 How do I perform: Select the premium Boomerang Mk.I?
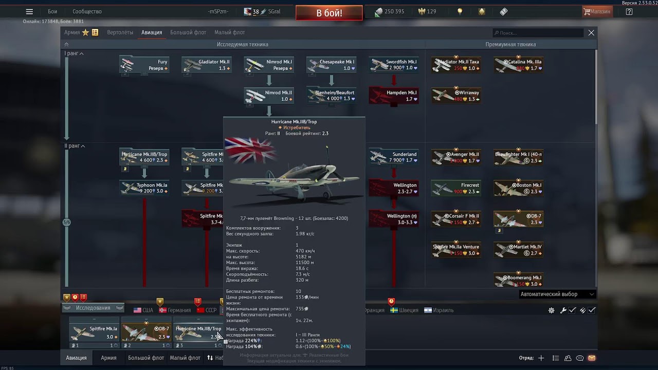tap(518, 281)
